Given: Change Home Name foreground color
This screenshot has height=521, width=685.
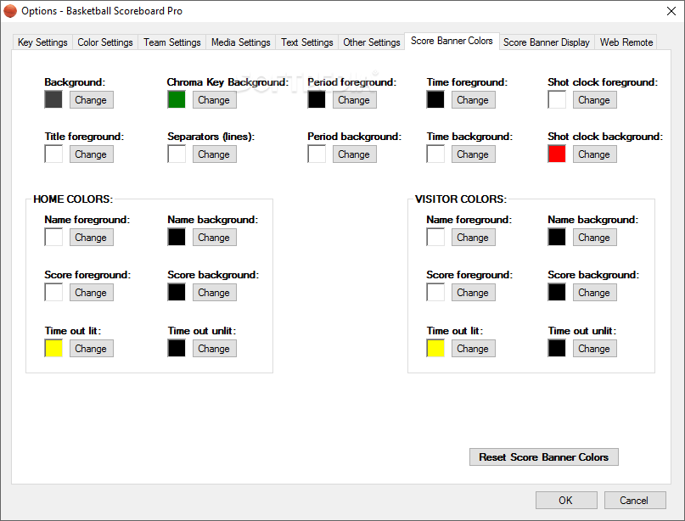Looking at the screenshot, I should (x=92, y=238).
